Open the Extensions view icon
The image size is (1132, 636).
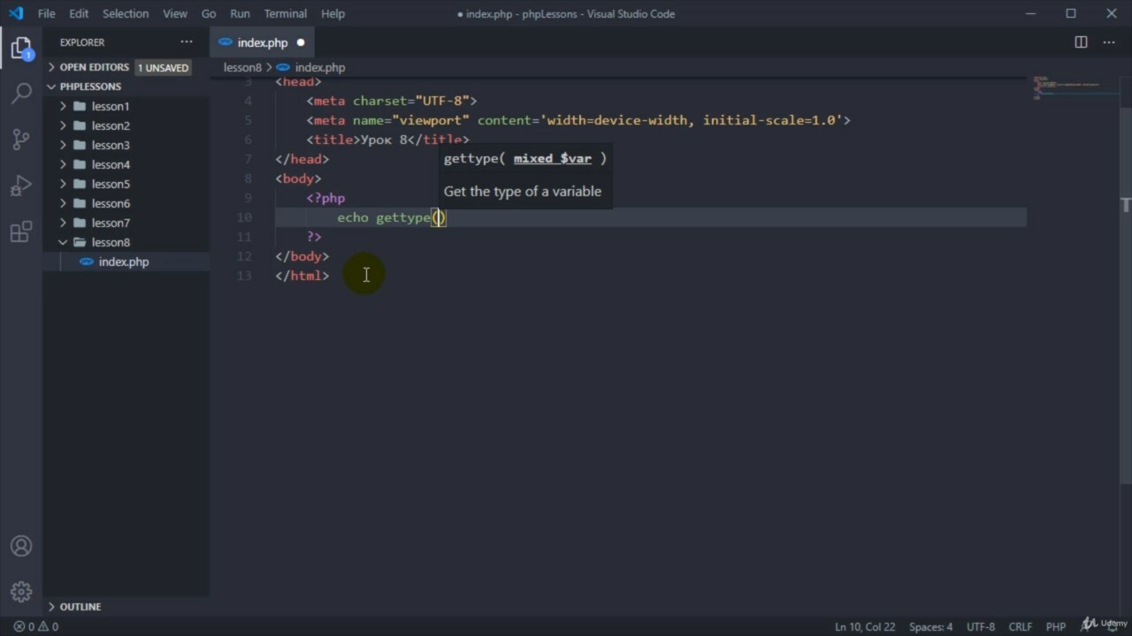[21, 232]
